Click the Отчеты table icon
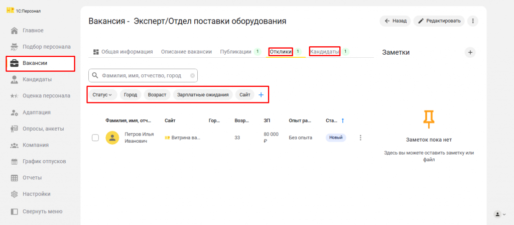 (x=14, y=178)
